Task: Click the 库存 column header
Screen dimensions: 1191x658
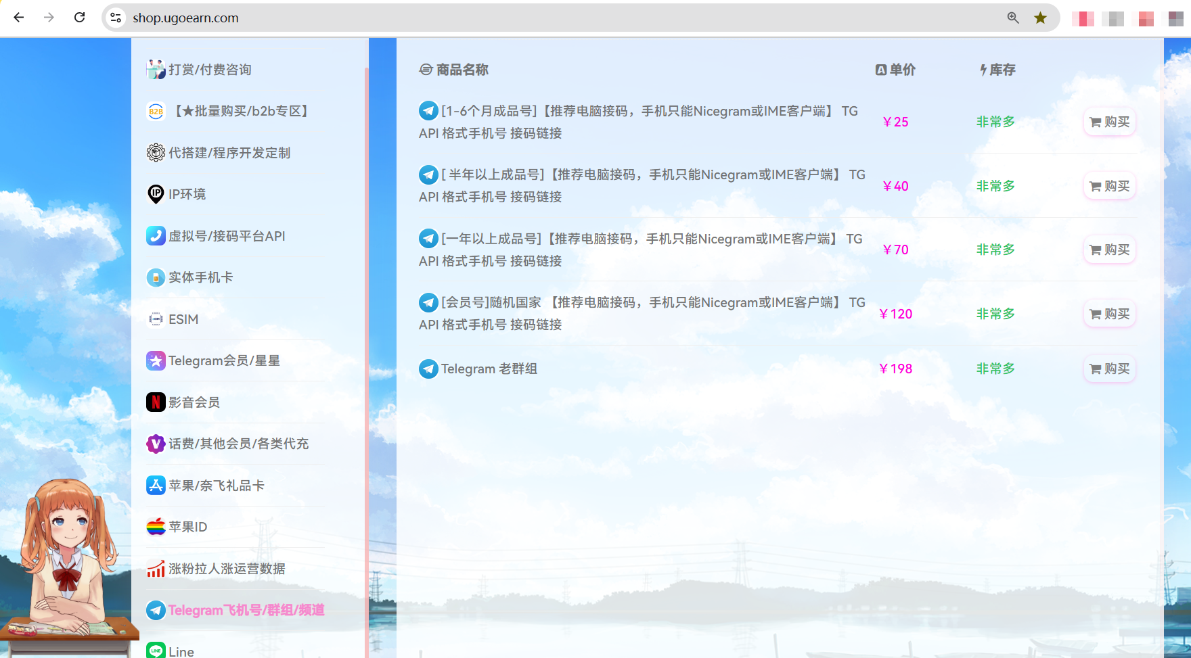Action: point(997,70)
